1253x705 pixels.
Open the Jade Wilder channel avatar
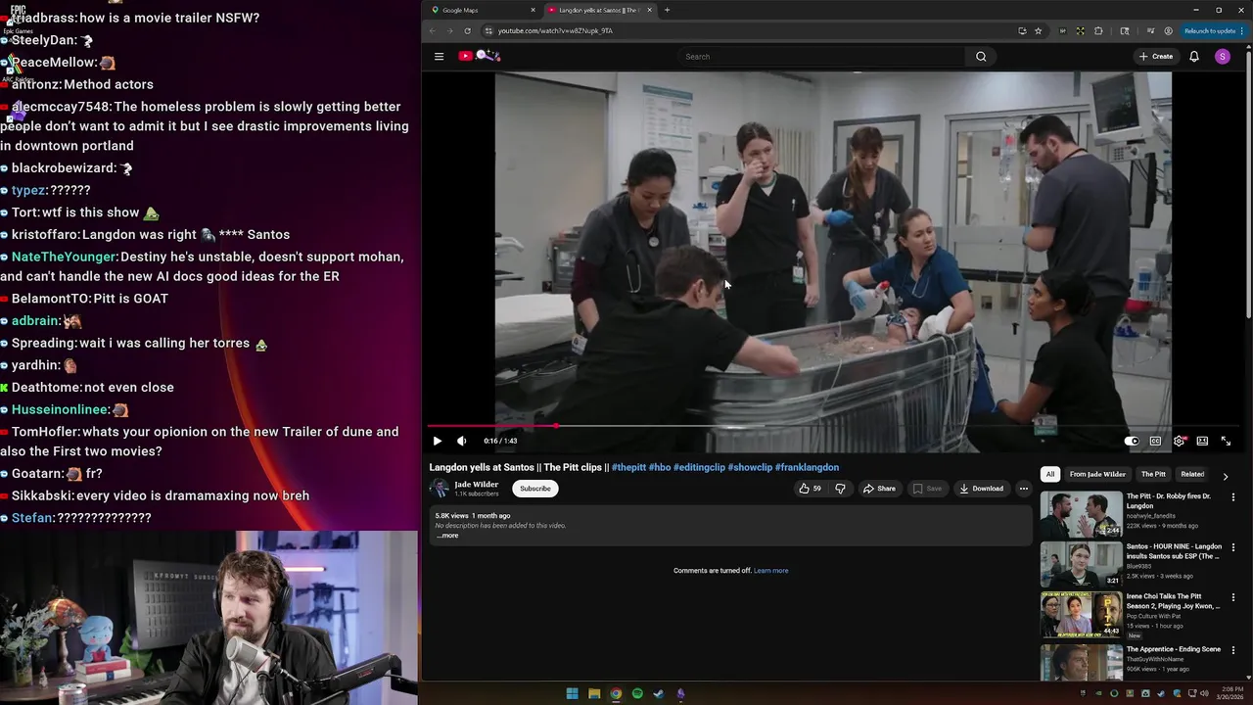[x=440, y=489]
